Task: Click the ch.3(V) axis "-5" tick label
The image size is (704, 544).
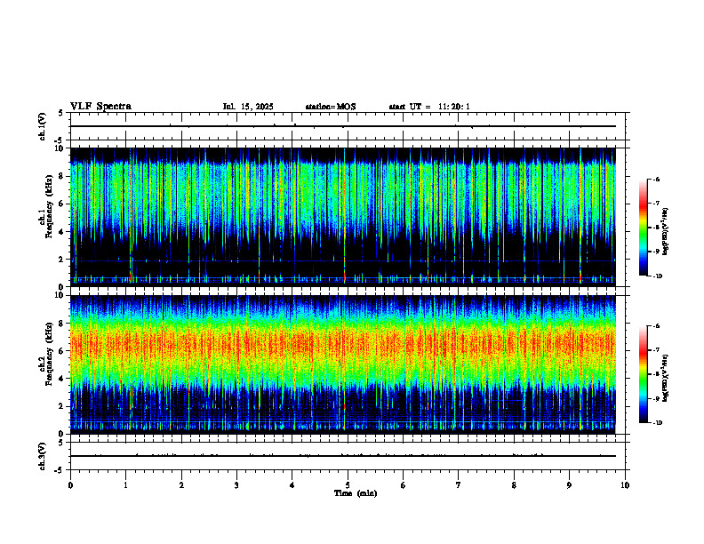Action: [x=60, y=470]
